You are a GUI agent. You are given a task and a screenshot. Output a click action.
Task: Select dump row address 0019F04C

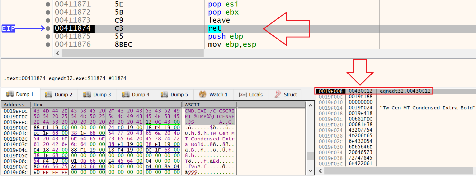(16, 150)
